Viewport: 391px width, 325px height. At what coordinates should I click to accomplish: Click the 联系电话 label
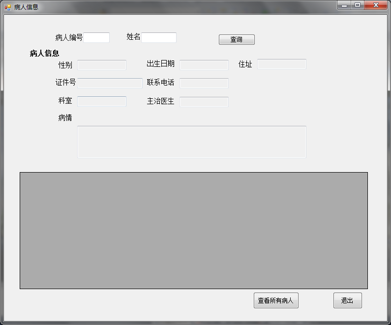(x=161, y=82)
